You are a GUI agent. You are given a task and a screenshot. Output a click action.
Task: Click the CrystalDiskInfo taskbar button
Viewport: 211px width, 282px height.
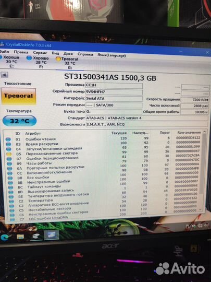pos(51,234)
